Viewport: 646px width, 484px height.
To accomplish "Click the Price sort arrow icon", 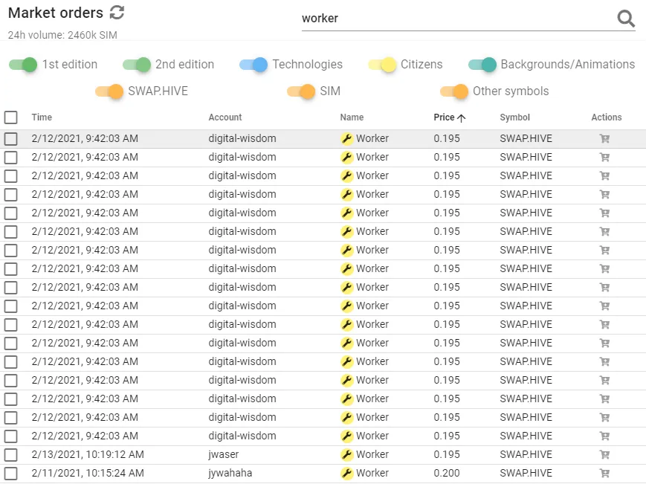I will point(462,117).
